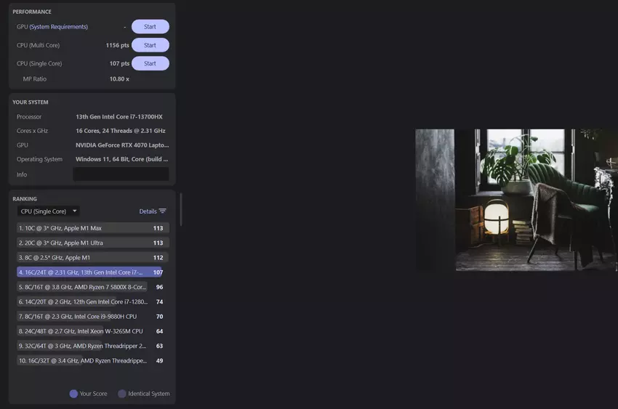This screenshot has width=618, height=409.
Task: Click the rendered room preview image
Action: [x=515, y=200]
